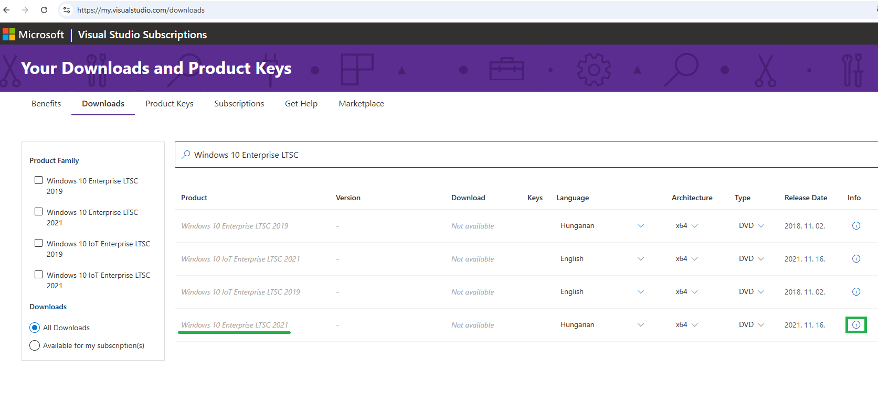
Task: Click the Version column header
Action: tap(348, 198)
